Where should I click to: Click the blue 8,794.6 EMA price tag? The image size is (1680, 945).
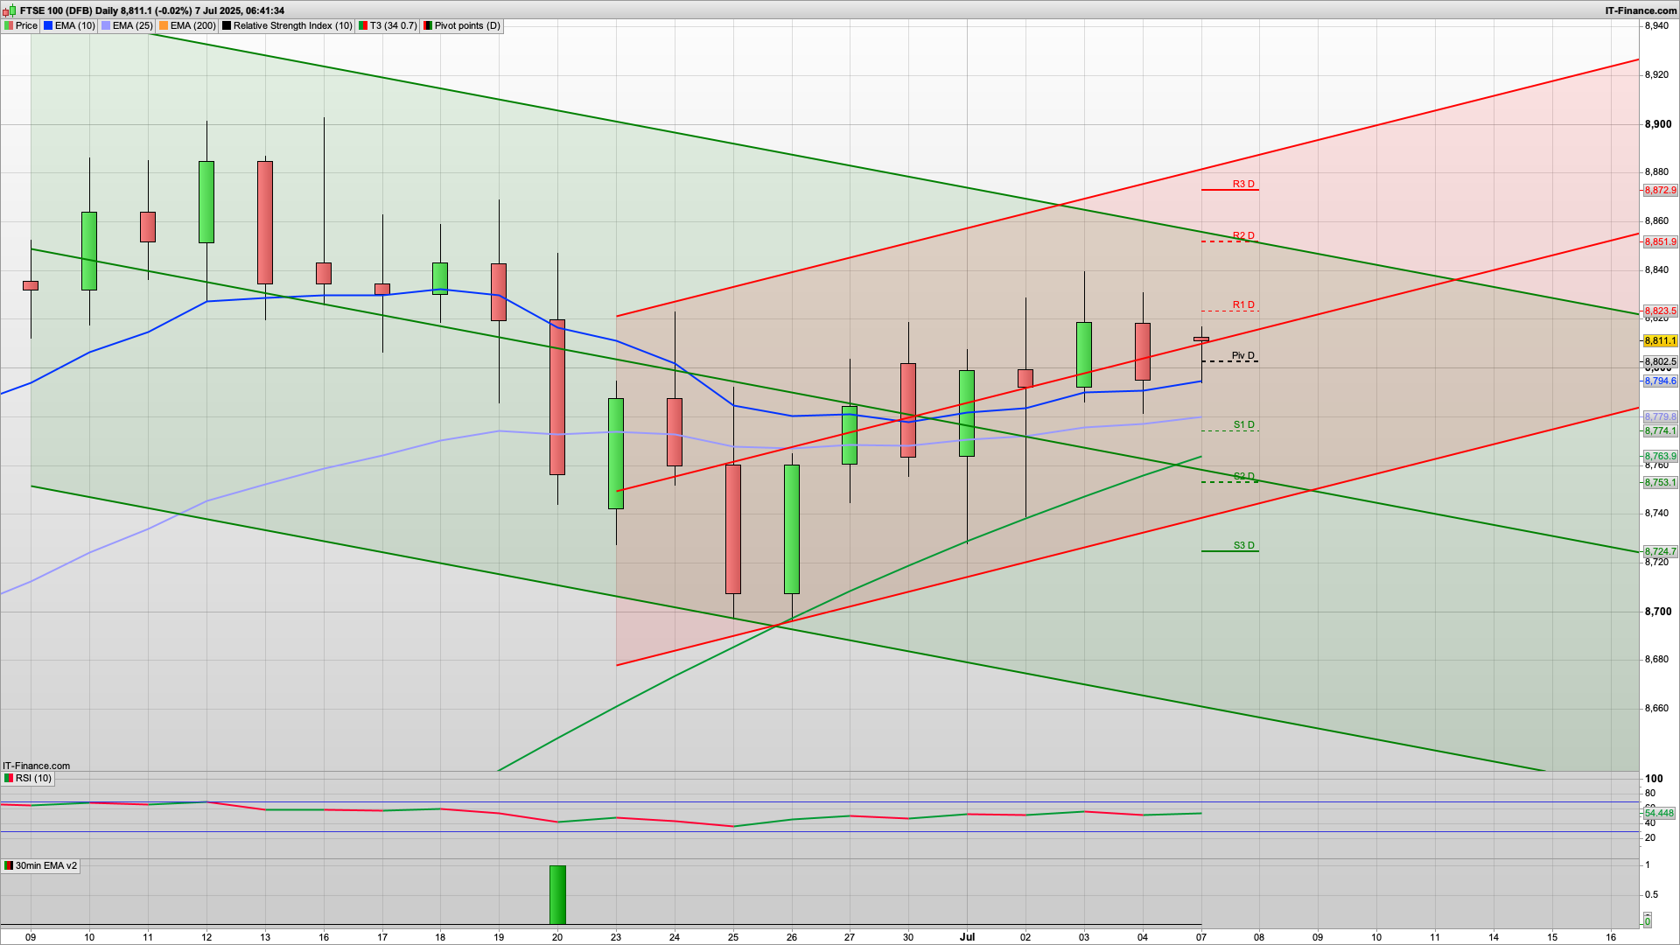pyautogui.click(x=1660, y=381)
